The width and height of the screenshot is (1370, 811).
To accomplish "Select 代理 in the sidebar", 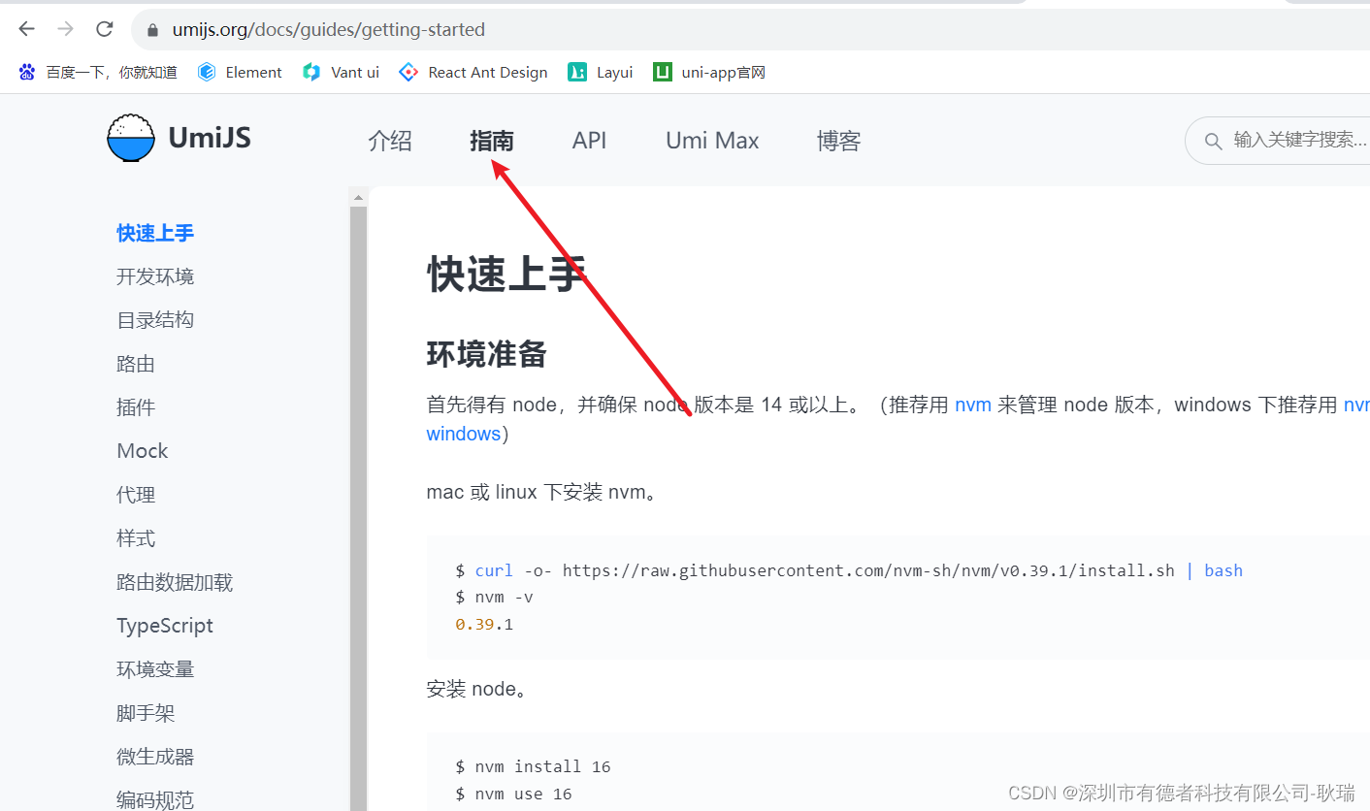I will click(136, 495).
